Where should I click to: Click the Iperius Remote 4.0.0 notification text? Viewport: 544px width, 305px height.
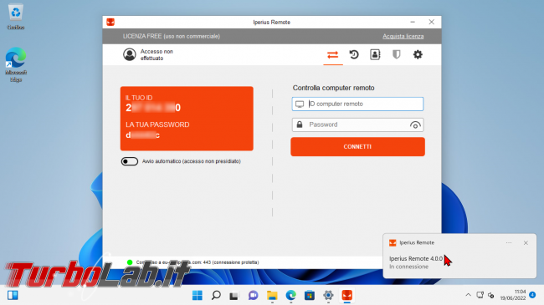coord(416,258)
